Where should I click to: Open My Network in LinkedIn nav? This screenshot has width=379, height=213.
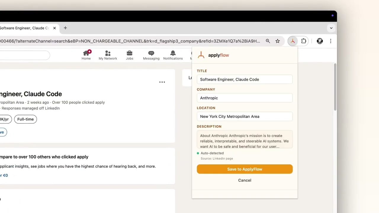[108, 55]
